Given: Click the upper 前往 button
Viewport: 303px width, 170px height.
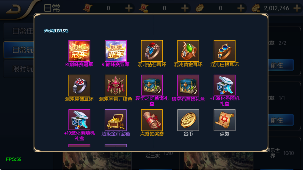Looking at the screenshot, I should (x=281, y=65).
